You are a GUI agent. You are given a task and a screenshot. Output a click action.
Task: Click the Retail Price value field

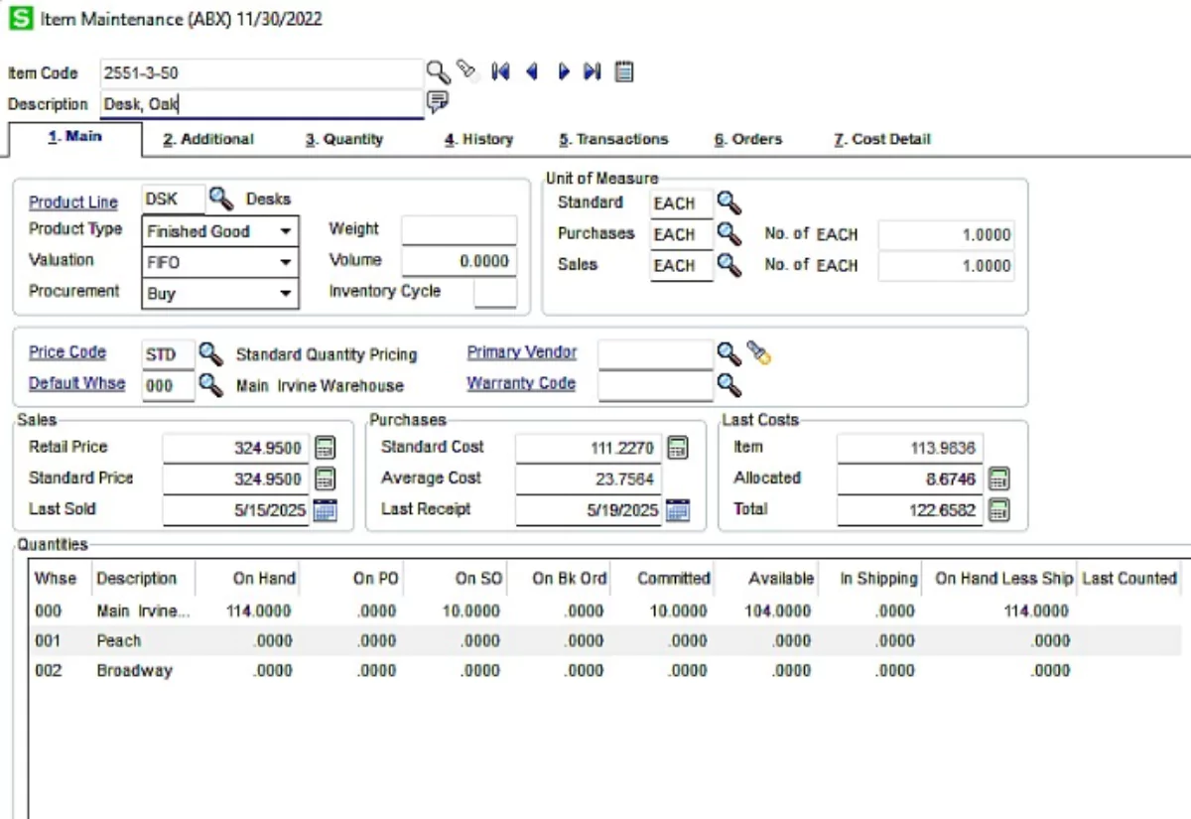237,448
